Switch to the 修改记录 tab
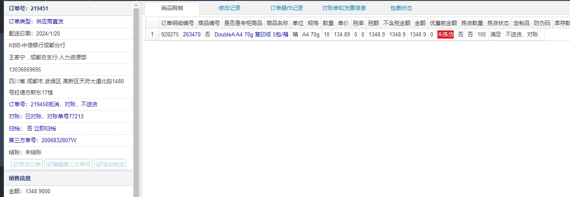 coord(230,8)
